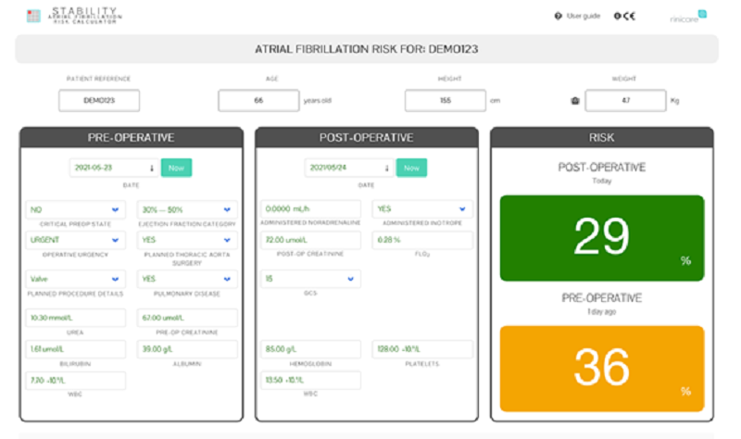The image size is (741, 439).
Task: Edit the Administered Noradrenaline field
Action: pyautogui.click(x=310, y=209)
